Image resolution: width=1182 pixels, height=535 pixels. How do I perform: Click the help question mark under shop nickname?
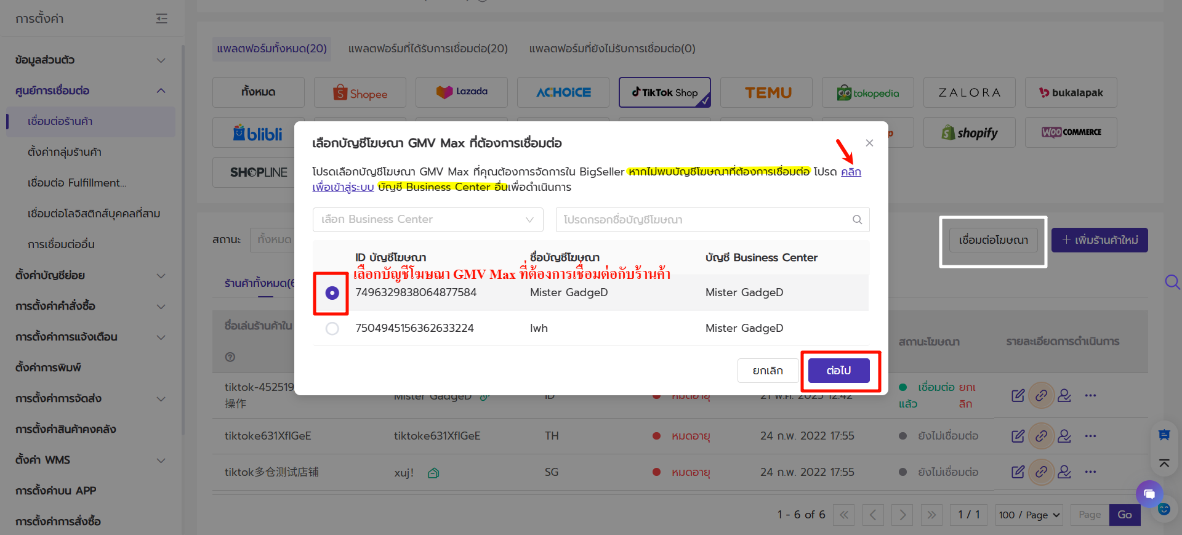click(230, 357)
